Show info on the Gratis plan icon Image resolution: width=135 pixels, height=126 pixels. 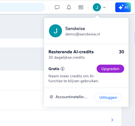[62, 69]
